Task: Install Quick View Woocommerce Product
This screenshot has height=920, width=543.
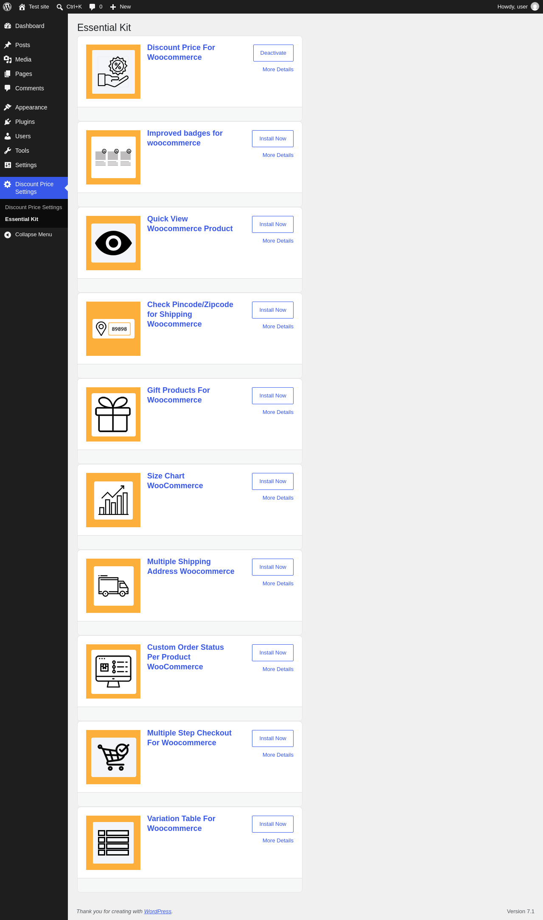Action: tap(273, 224)
